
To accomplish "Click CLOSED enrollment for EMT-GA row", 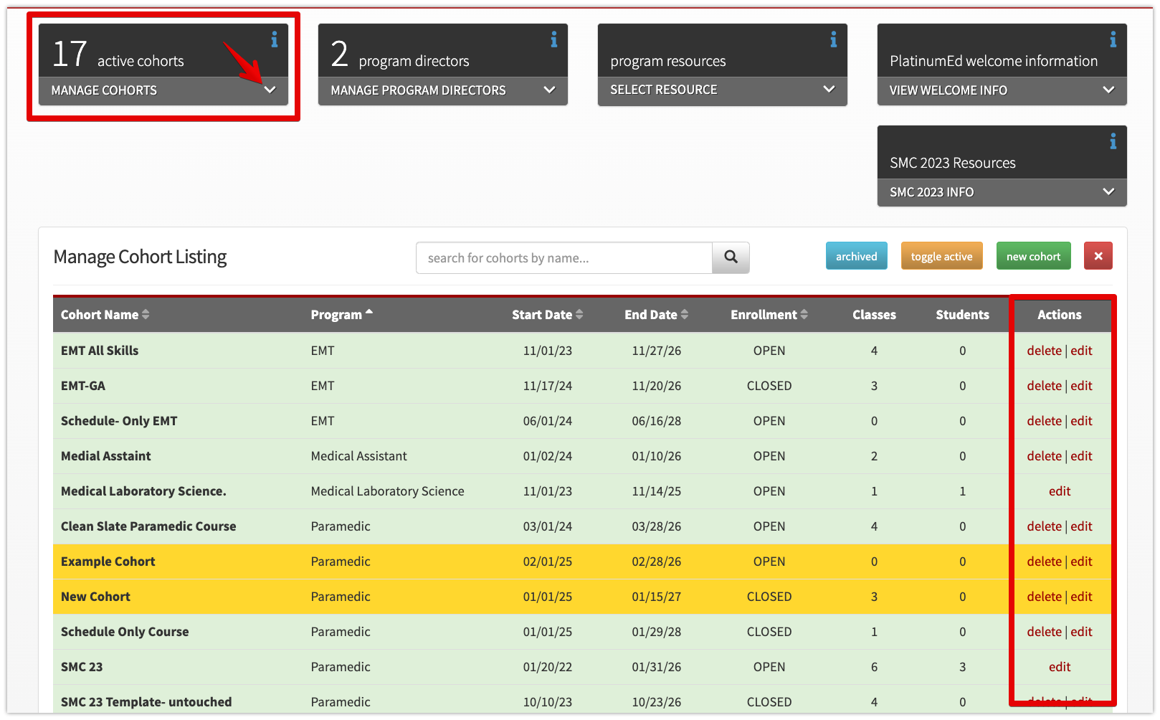I will pyautogui.click(x=769, y=386).
